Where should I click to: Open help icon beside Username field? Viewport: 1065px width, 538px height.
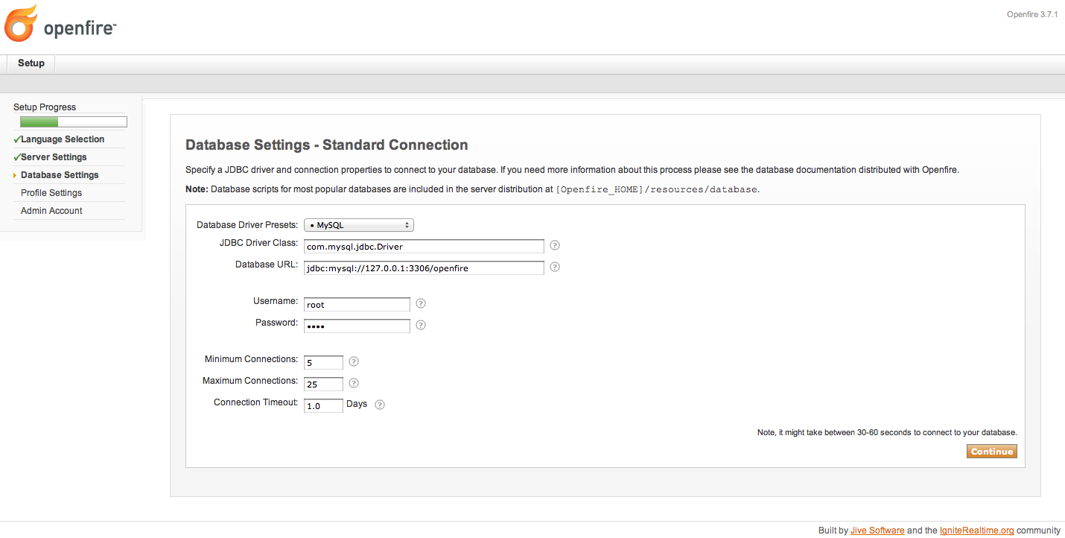click(x=421, y=303)
